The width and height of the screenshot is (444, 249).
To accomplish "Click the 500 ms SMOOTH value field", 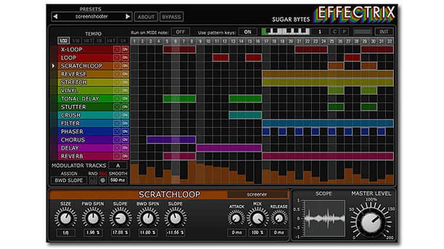I will click(x=118, y=180).
